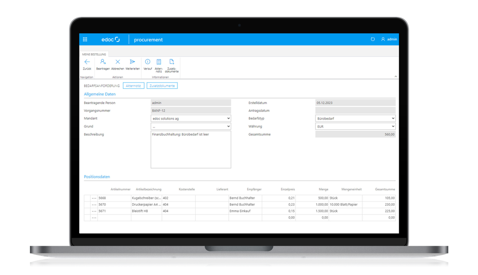This screenshot has width=478, height=275.
Task: Select the Druckerpapier A4 cell
Action: 146,204
